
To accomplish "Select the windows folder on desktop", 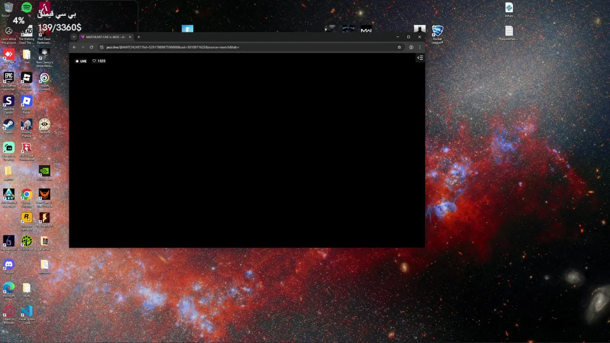I will [x=44, y=266].
